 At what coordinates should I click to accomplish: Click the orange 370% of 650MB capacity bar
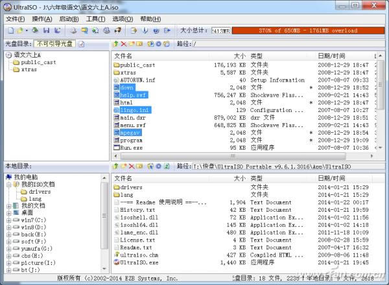pos(308,30)
